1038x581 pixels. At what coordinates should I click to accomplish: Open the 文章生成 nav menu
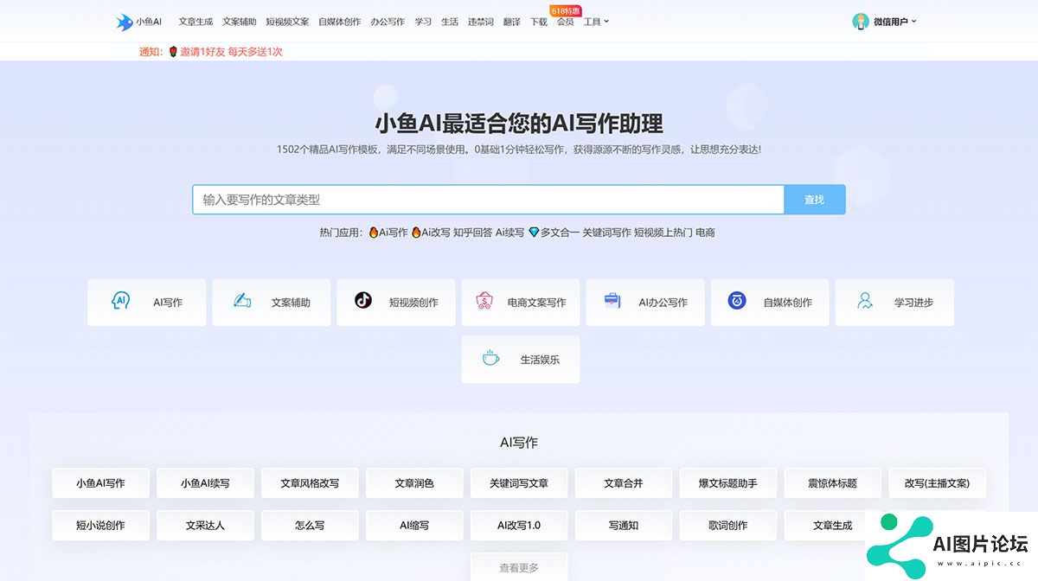click(x=195, y=22)
